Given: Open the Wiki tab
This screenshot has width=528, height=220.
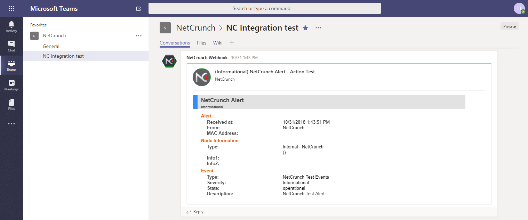Looking at the screenshot, I should point(218,43).
